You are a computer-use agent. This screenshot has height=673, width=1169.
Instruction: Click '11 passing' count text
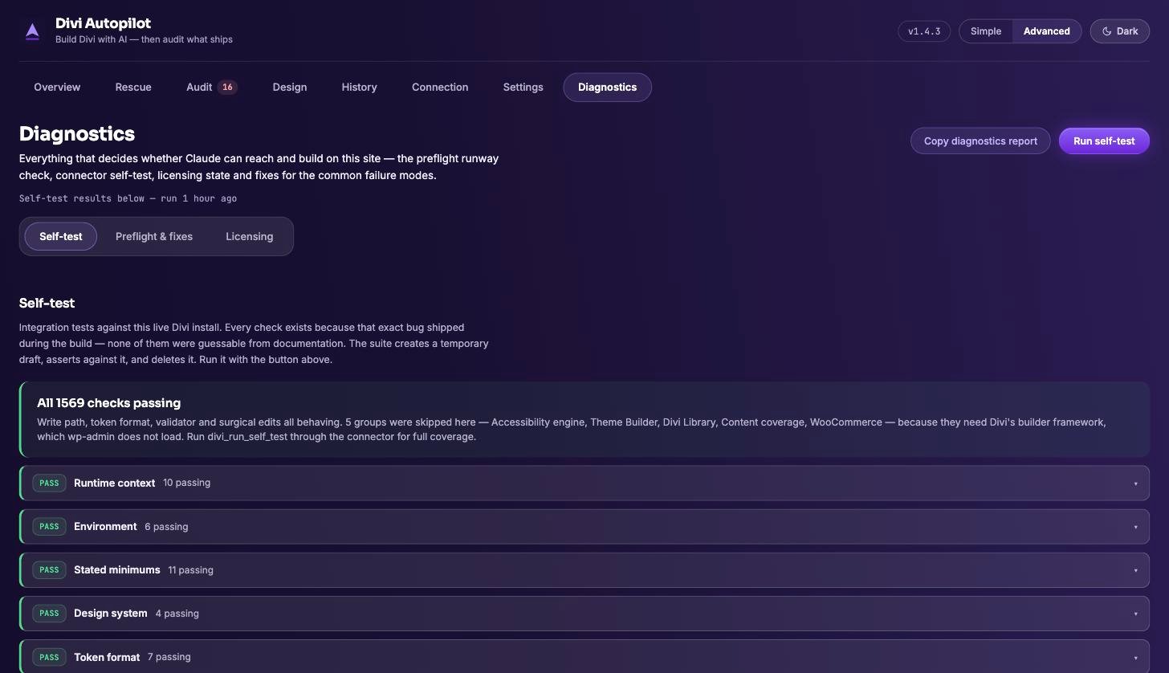coord(190,570)
